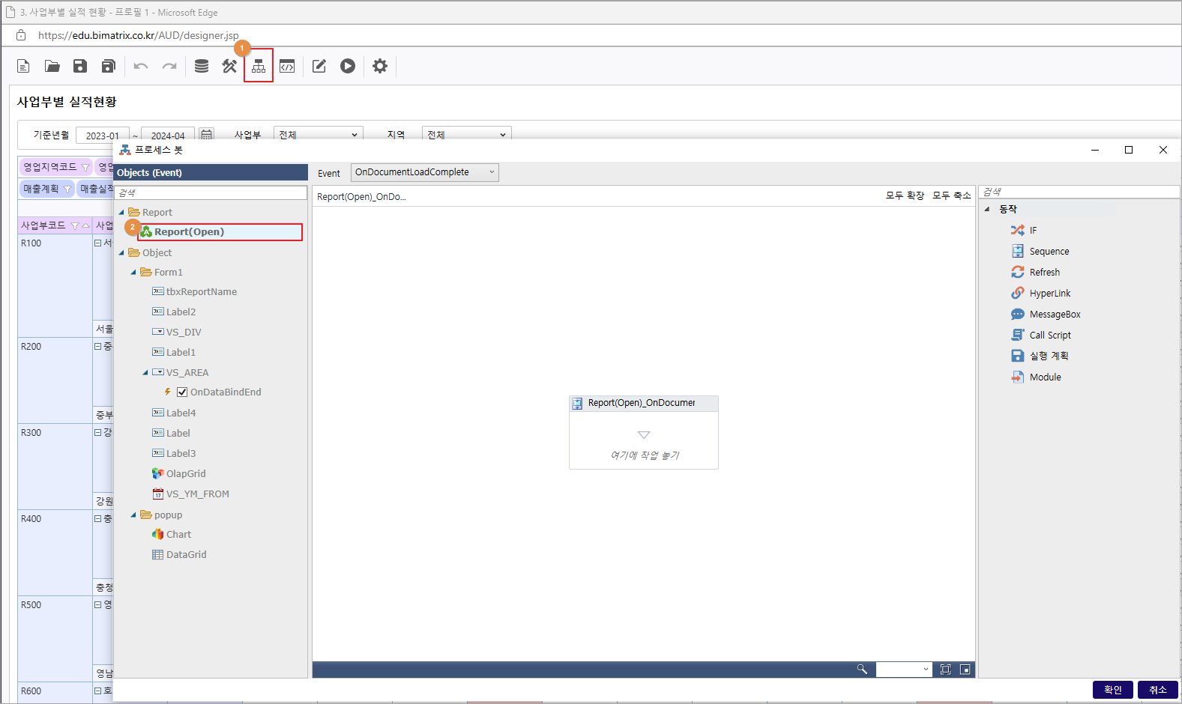Open the script code editor icon

[287, 66]
